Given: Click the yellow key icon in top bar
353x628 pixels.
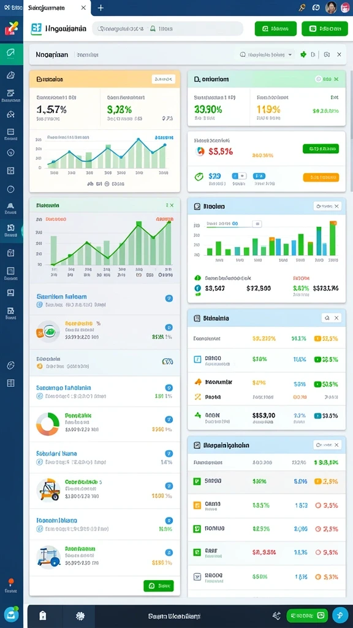Looking at the screenshot, I should click(302, 7).
